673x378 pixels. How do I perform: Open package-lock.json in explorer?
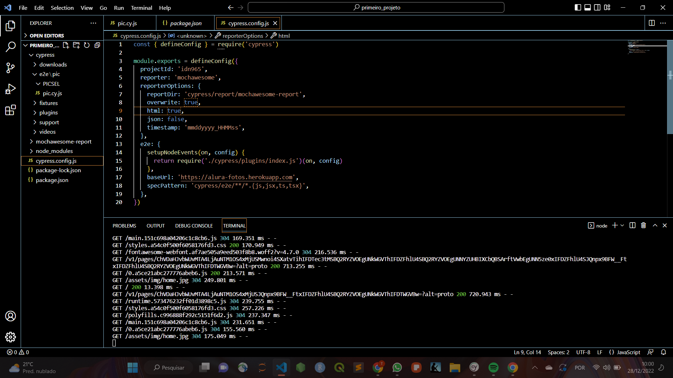(x=58, y=170)
